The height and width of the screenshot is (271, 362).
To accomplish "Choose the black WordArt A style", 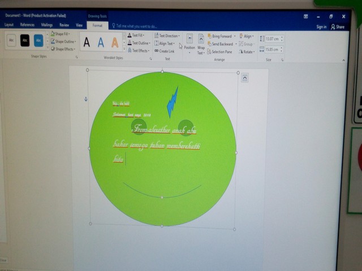I will pyautogui.click(x=87, y=42).
